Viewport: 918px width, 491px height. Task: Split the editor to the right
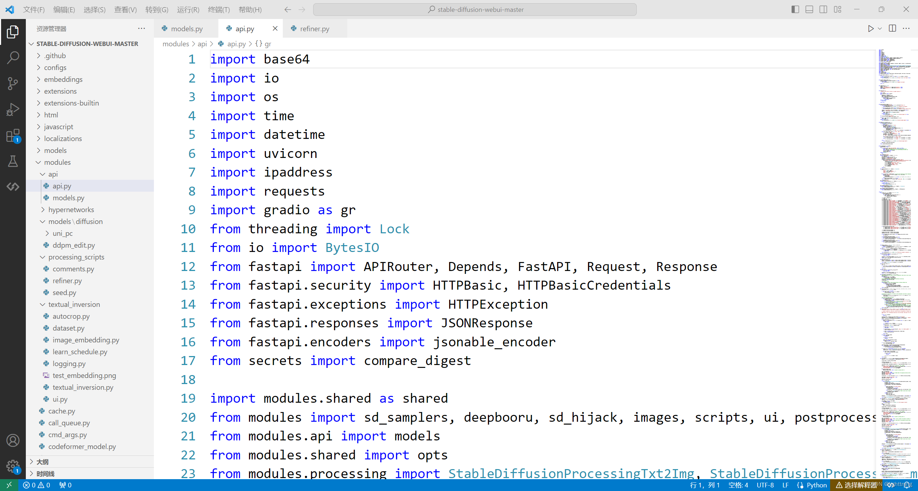(892, 29)
